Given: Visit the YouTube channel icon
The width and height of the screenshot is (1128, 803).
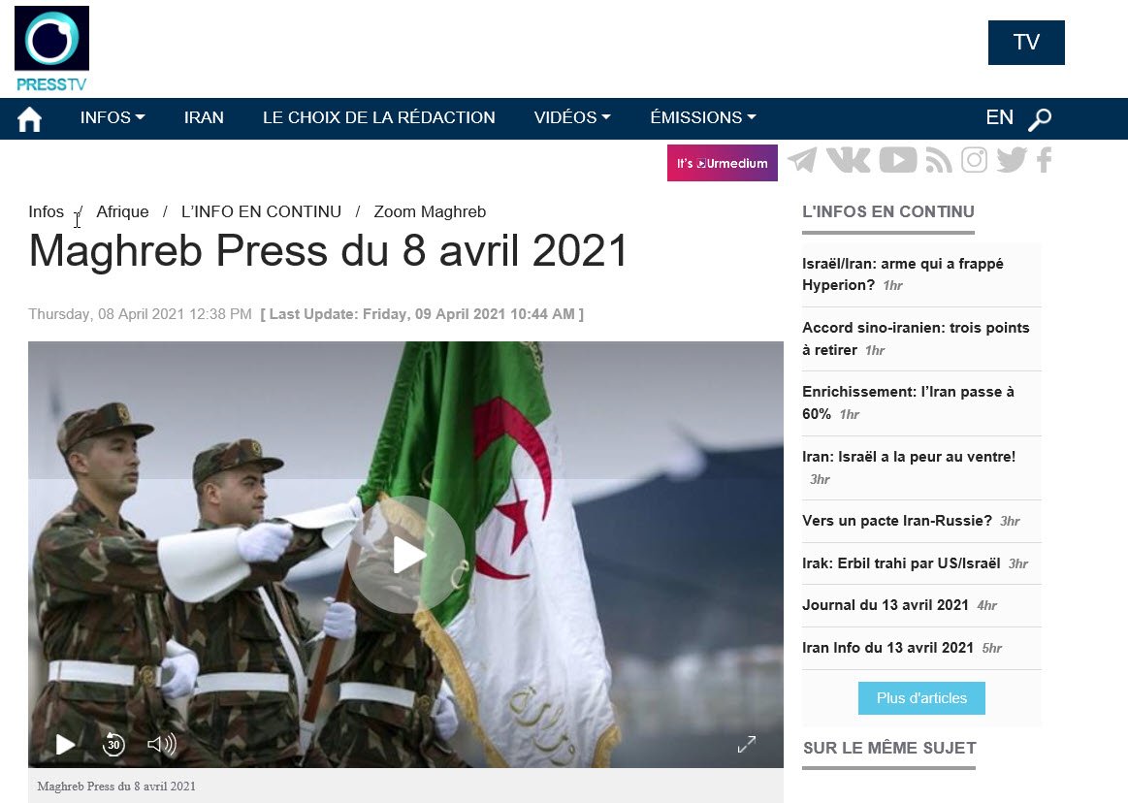Looking at the screenshot, I should tap(898, 160).
